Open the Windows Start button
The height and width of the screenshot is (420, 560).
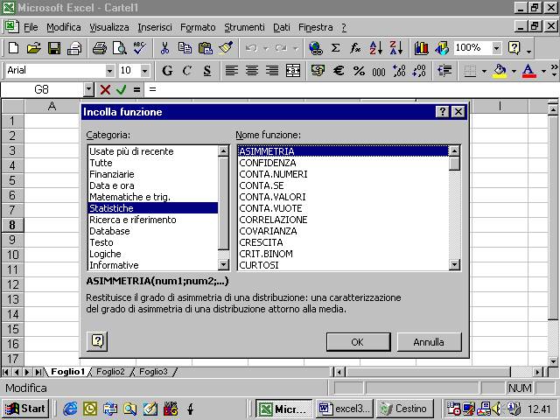(25, 409)
